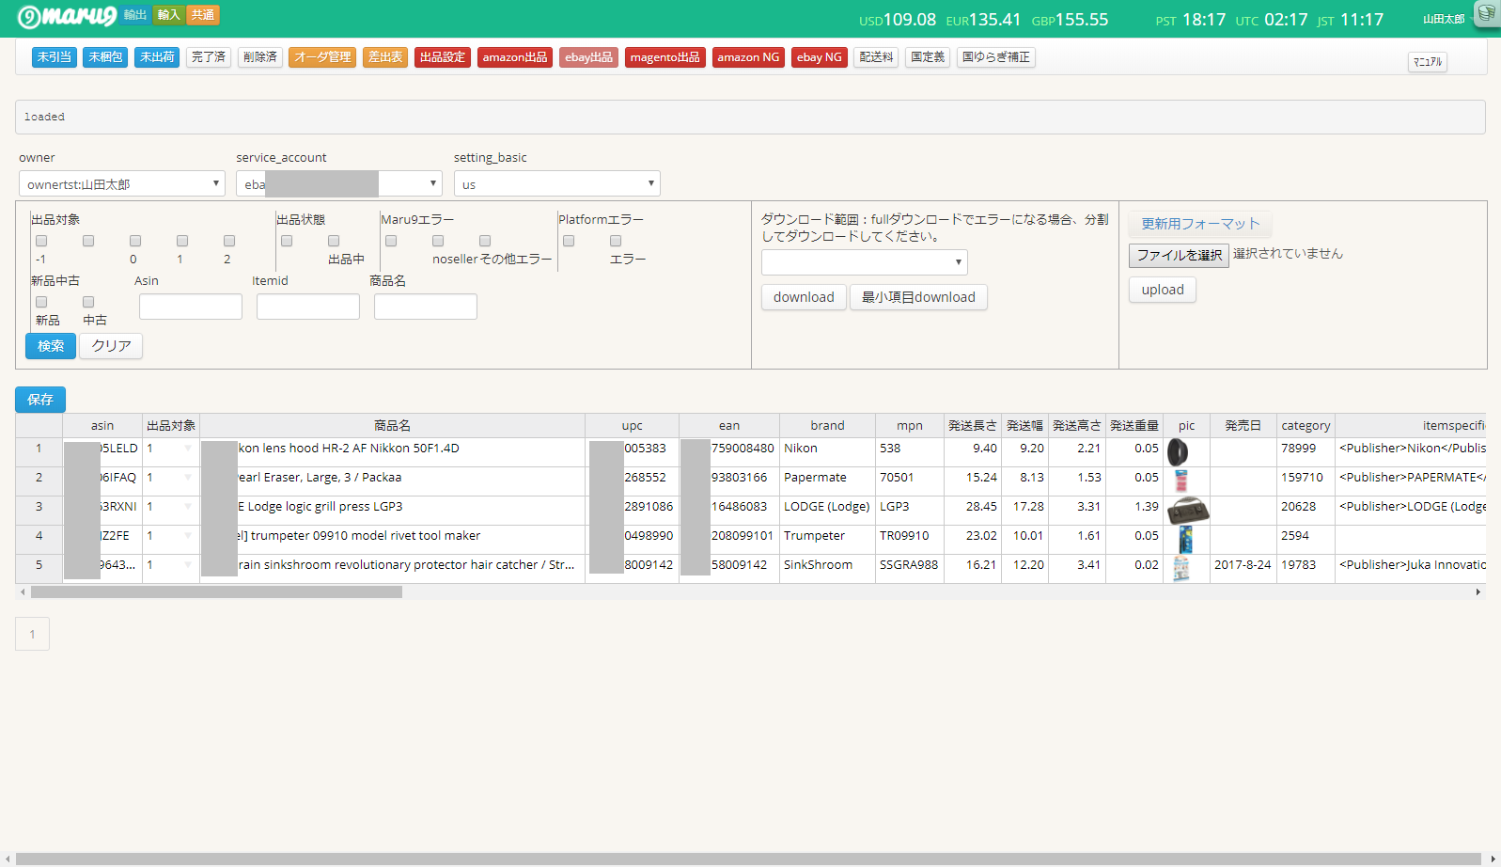1501x867 pixels.
Task: Focus the Asin search field
Action: (x=191, y=307)
